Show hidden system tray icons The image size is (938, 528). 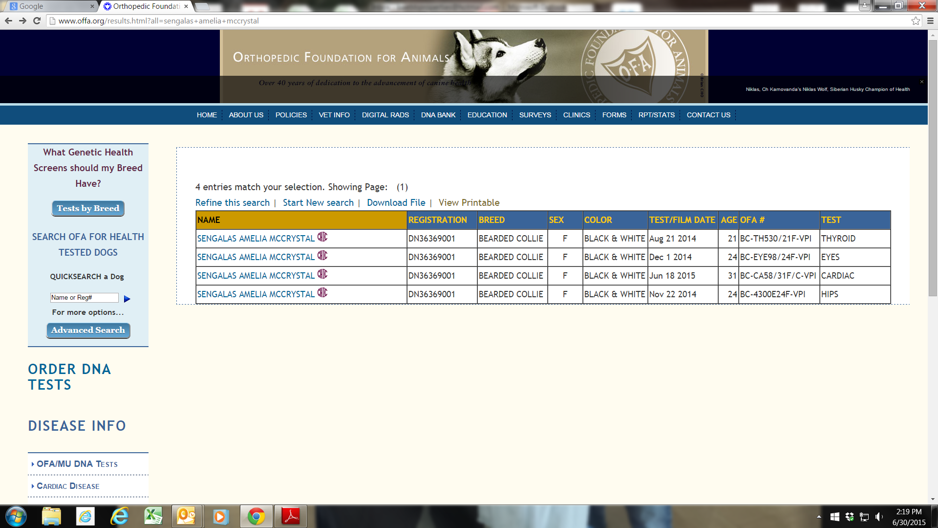(819, 517)
